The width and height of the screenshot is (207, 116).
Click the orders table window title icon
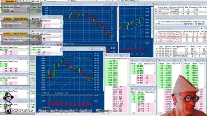pyautogui.click(x=156, y=29)
